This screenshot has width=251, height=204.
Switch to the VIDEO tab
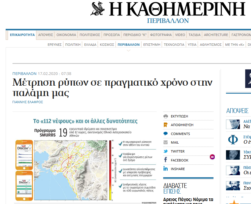coord(180,35)
